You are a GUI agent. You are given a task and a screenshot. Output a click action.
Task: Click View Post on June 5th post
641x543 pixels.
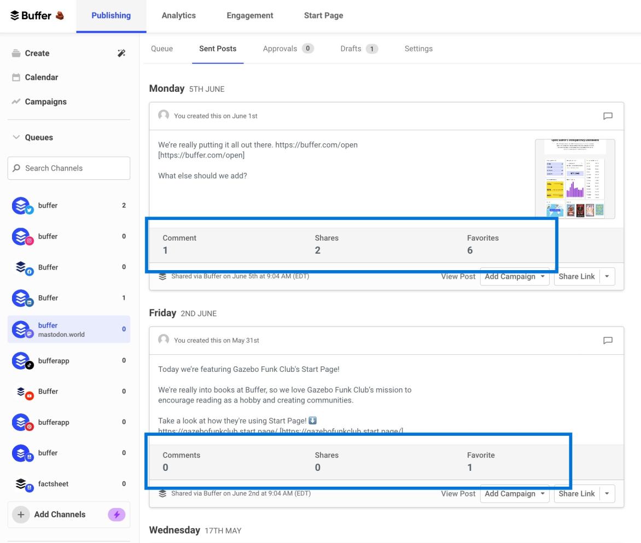click(x=458, y=277)
